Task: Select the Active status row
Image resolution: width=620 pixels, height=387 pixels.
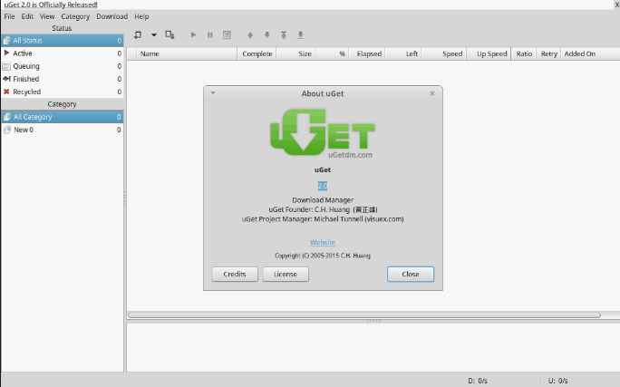Action: pos(63,53)
